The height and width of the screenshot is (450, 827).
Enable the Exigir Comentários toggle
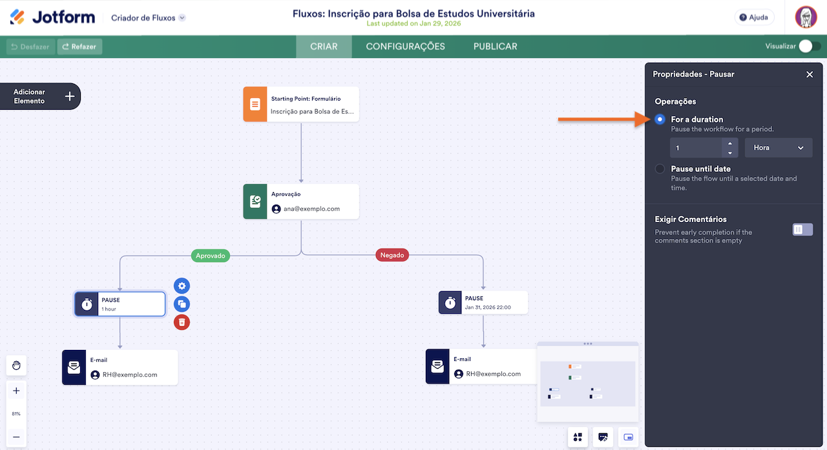802,229
